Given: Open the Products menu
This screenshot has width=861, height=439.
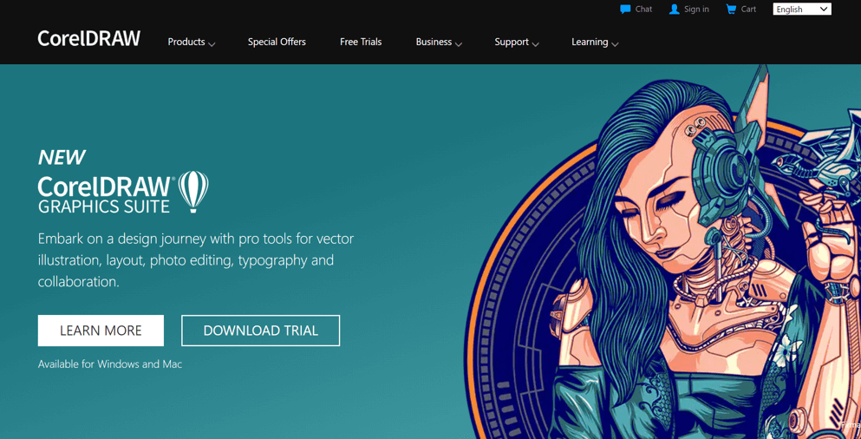Looking at the screenshot, I should point(186,43).
